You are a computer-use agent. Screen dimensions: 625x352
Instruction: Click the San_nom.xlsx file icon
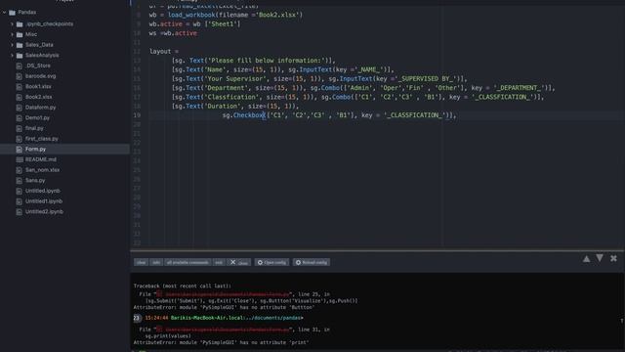(x=20, y=169)
